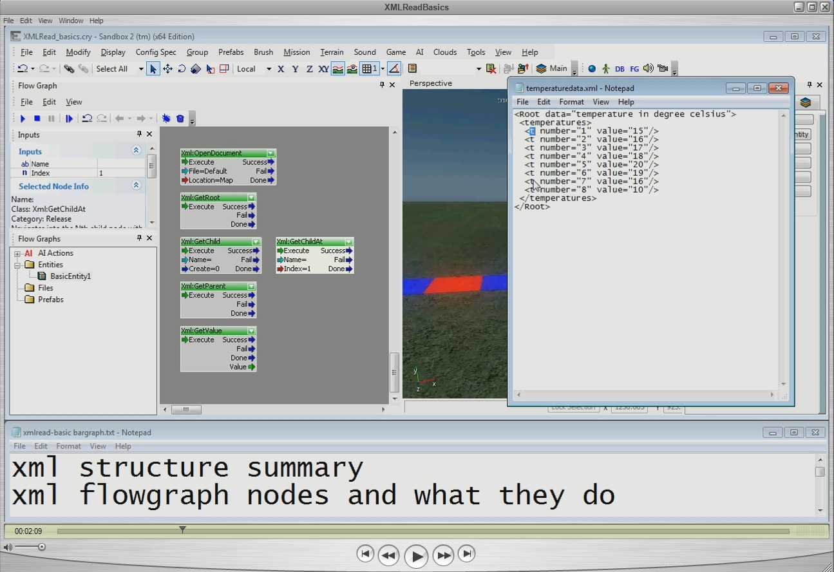The width and height of the screenshot is (834, 572).
Task: Play the Flow Graph with blue arrow
Action: (x=23, y=119)
